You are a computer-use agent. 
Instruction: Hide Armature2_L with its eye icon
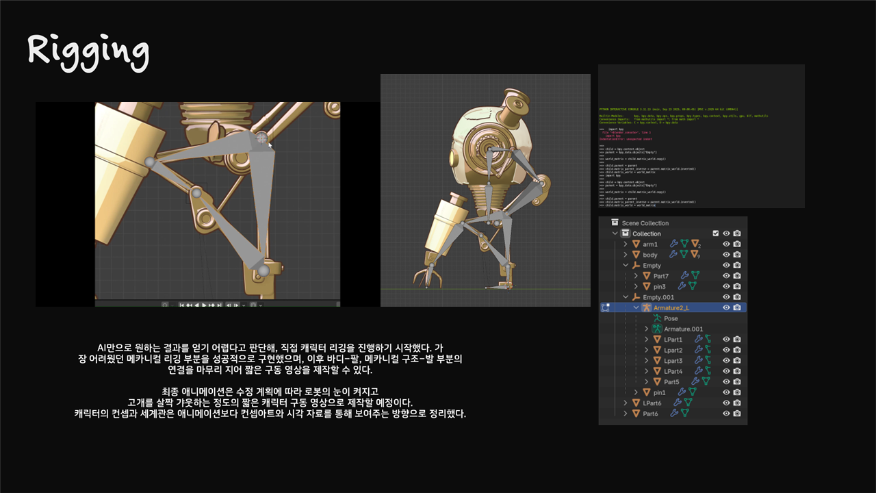click(x=726, y=307)
